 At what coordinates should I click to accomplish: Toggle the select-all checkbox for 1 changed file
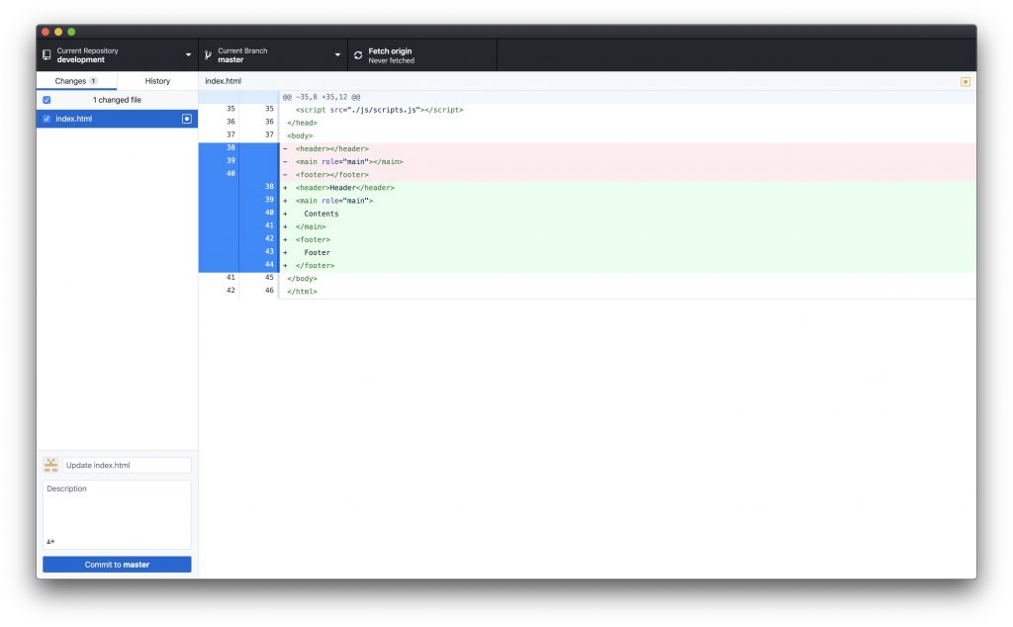click(x=46, y=100)
